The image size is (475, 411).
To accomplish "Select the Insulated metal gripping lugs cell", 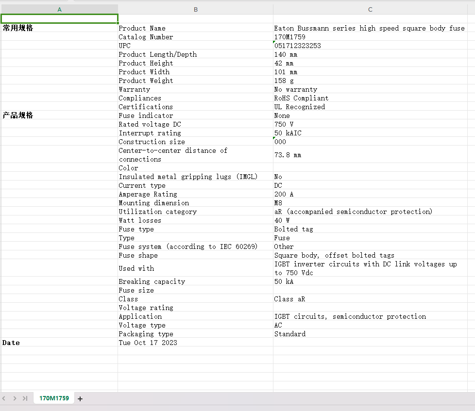I will (195, 177).
